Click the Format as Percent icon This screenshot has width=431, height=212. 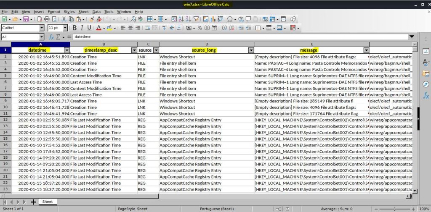click(x=200, y=28)
